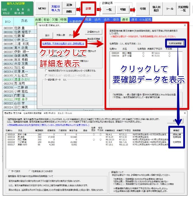Select employee 000005 三浦 和美

click(x=19, y=44)
